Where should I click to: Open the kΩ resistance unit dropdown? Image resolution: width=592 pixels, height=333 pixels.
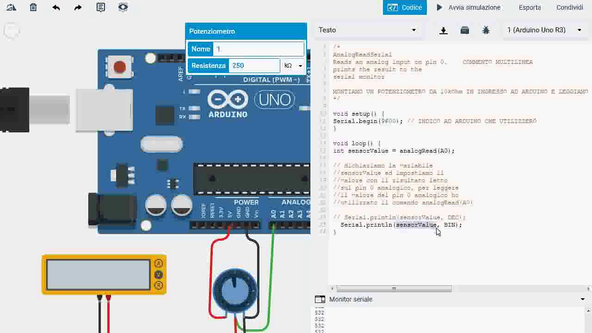pos(293,66)
